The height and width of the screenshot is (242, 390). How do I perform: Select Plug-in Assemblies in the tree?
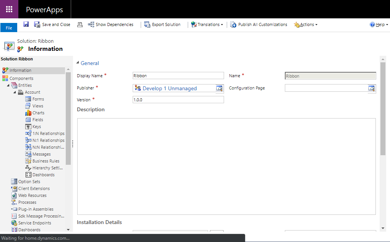pyautogui.click(x=36, y=209)
